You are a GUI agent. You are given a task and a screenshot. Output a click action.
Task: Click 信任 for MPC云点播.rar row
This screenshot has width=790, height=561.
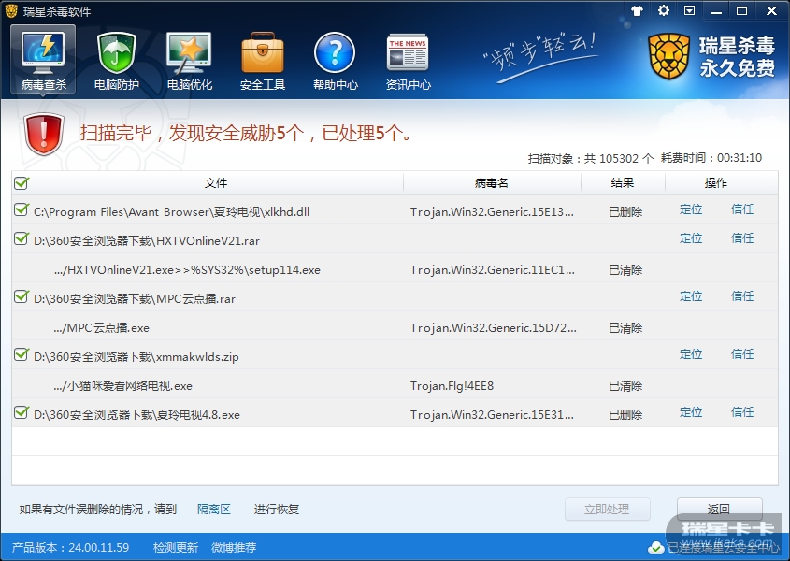click(742, 295)
